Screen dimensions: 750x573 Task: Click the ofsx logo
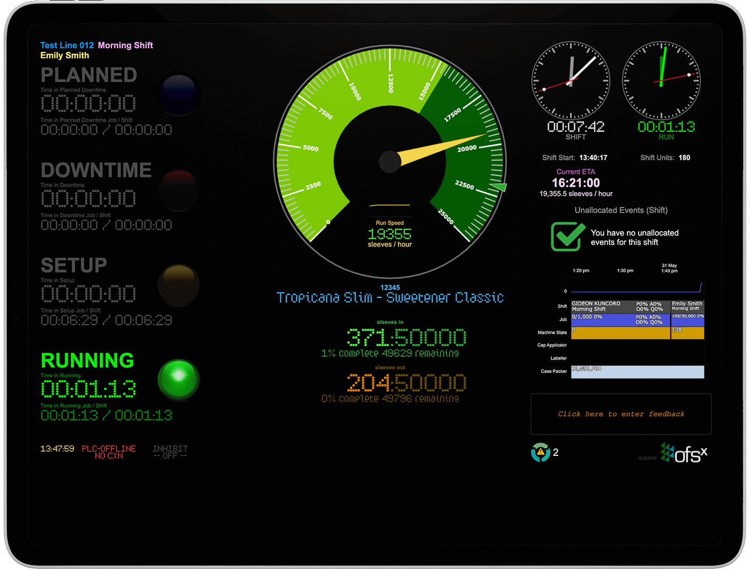click(683, 452)
